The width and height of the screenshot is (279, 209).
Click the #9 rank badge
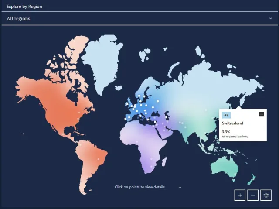(x=226, y=115)
